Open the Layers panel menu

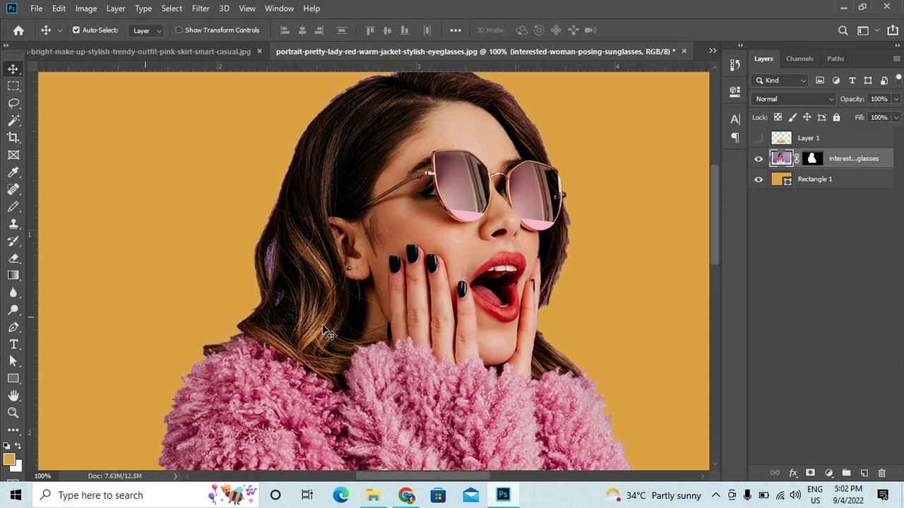click(x=896, y=59)
